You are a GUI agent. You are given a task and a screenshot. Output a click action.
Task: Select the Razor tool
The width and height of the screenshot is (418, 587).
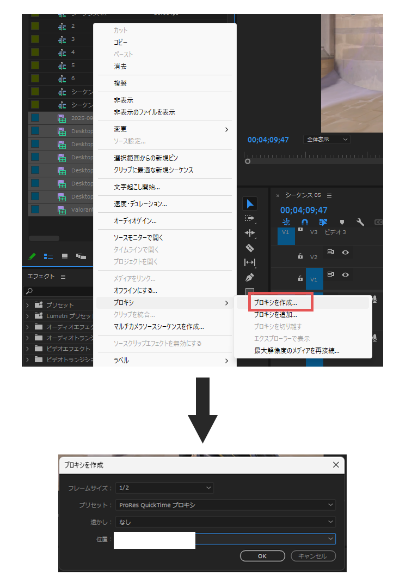[x=250, y=248]
